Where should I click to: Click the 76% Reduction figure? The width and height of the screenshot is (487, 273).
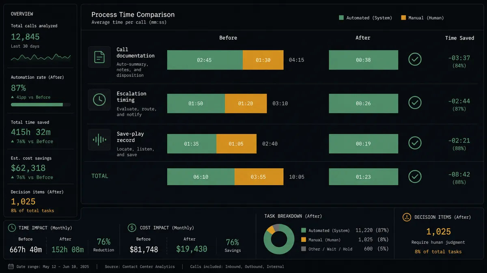click(103, 242)
